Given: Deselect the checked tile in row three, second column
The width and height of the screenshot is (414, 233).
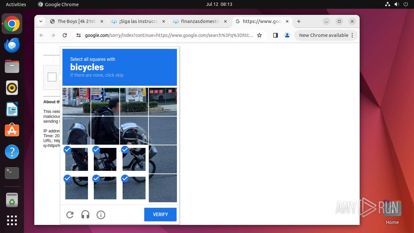Looking at the screenshot, I should tap(105, 159).
